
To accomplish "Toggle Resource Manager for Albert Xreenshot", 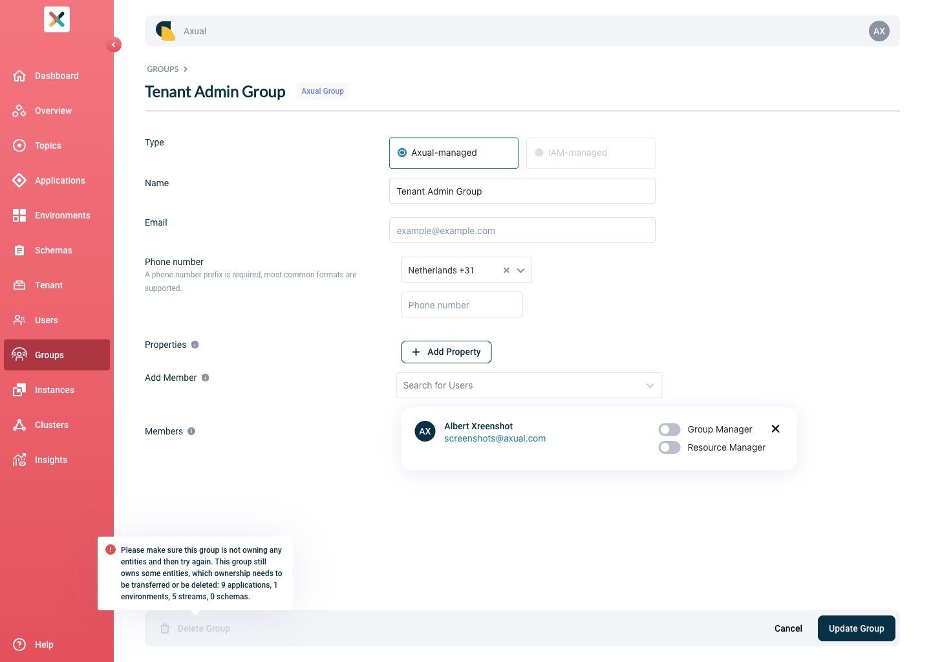I will click(x=669, y=447).
